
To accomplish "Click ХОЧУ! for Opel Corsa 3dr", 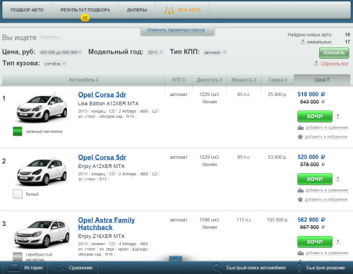I will [x=315, y=117].
